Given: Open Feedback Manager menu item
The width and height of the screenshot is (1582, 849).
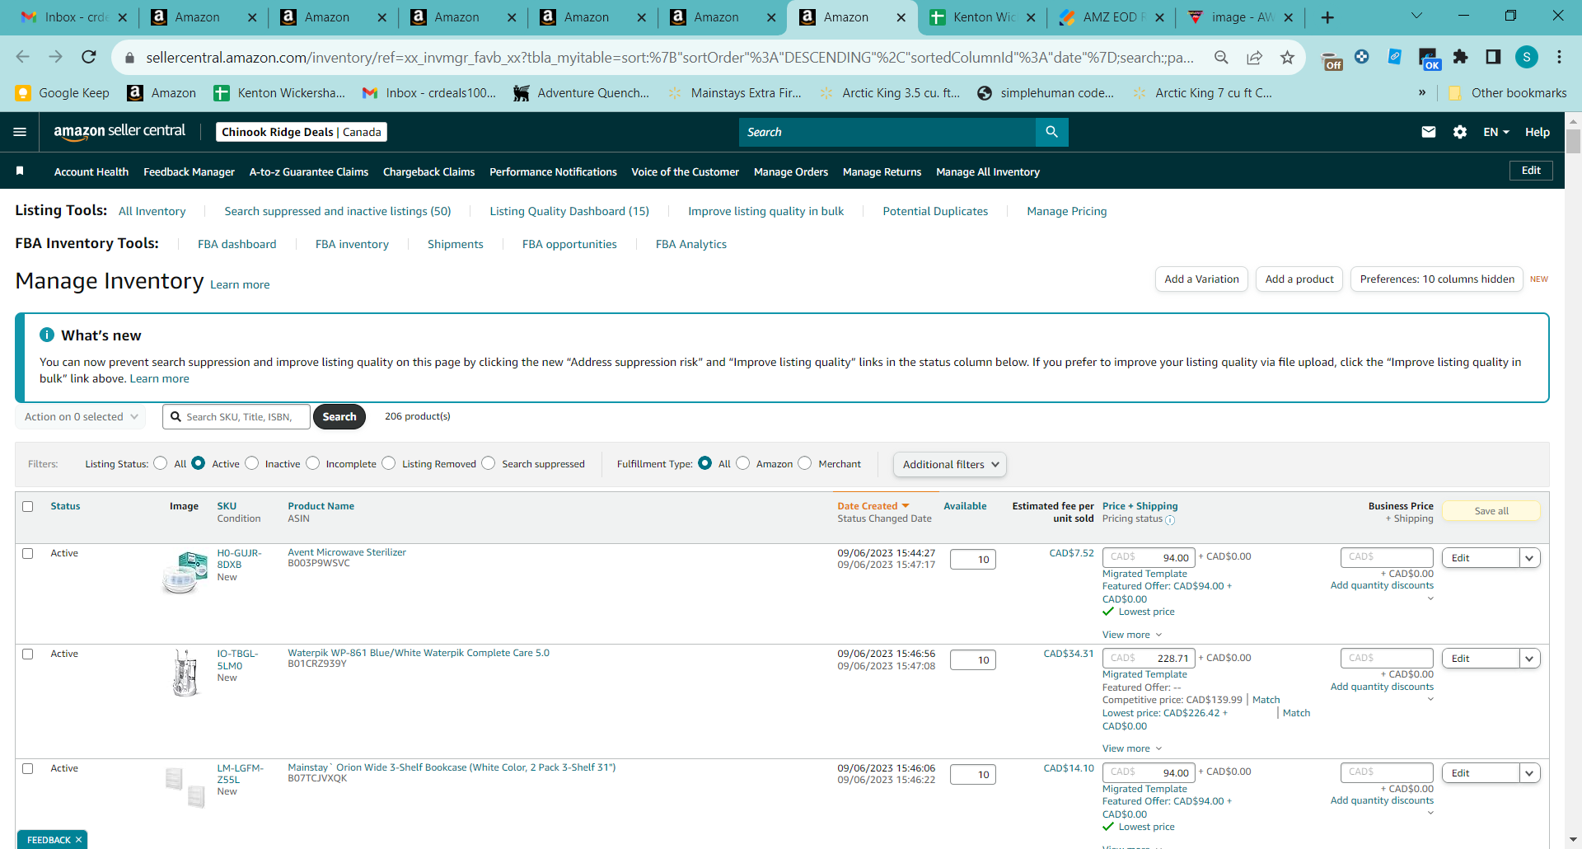Looking at the screenshot, I should click(x=190, y=171).
